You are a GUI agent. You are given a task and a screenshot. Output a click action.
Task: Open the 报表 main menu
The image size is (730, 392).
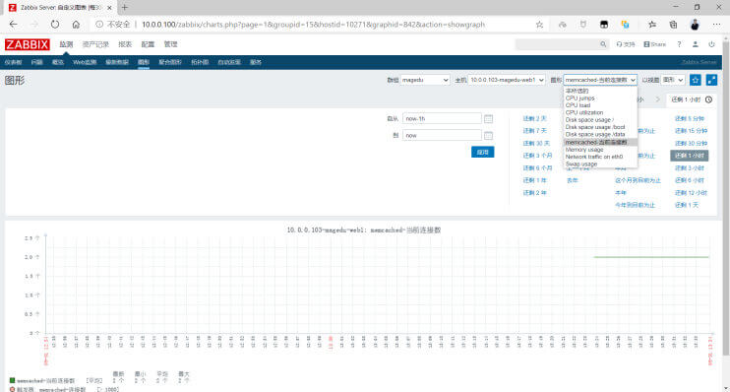pos(125,44)
